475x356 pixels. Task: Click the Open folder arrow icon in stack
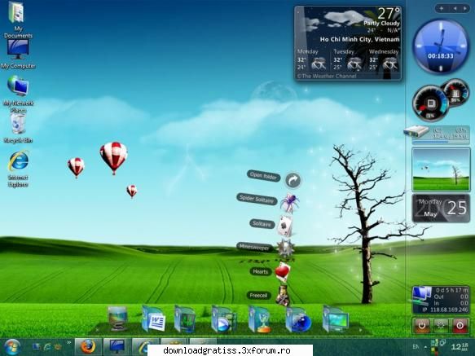click(x=293, y=181)
